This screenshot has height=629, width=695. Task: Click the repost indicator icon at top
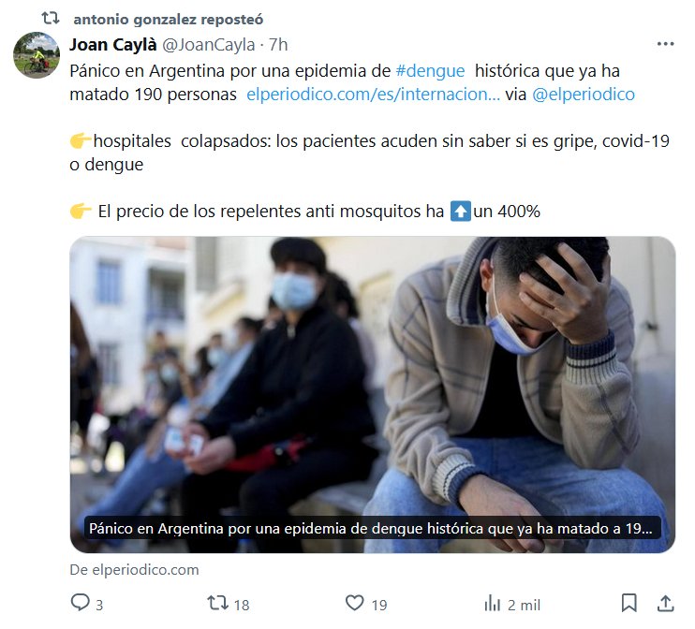tap(50, 19)
